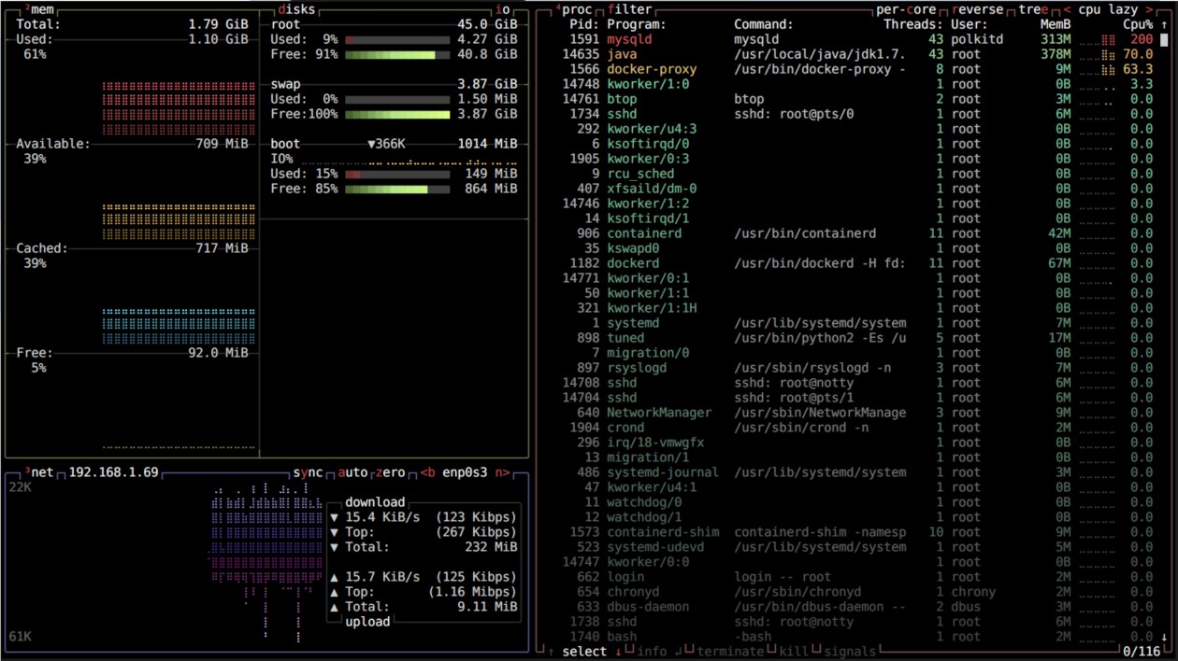Screen dimensions: 1178x661
Task: Click the net box title
Action: pyautogui.click(x=38, y=472)
